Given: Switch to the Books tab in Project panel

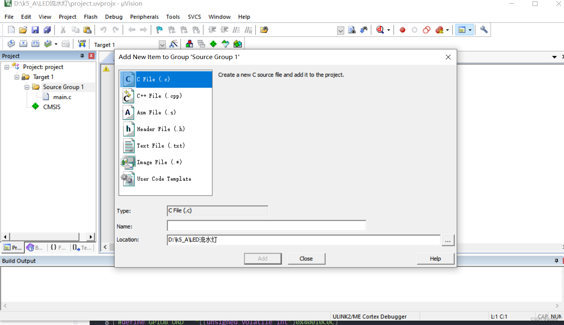Looking at the screenshot, I should [35, 248].
